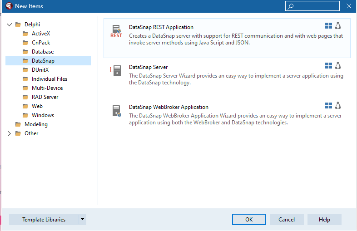Click the CnPack folder icon
Viewport: 357px width, 231px height.
(25, 43)
